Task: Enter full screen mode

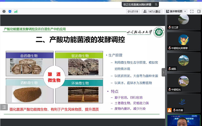Action: (192, 12)
